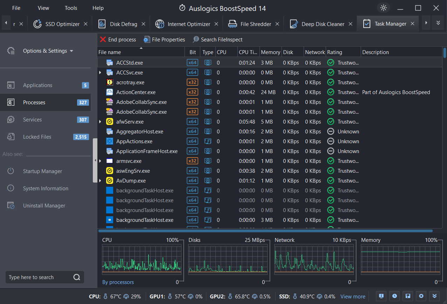Expand the ACCSvc.exe process tree

(101, 72)
